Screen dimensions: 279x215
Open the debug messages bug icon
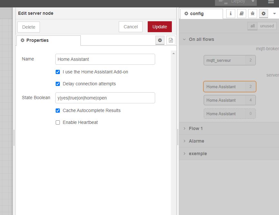[x=253, y=14]
